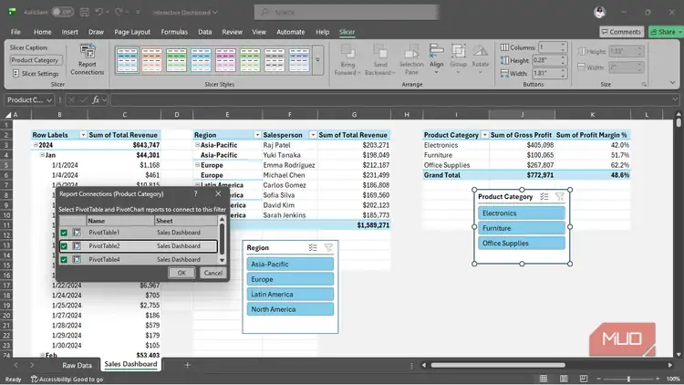Click the zoom slider in status bar
This screenshot has height=385, width=684.
click(628, 379)
